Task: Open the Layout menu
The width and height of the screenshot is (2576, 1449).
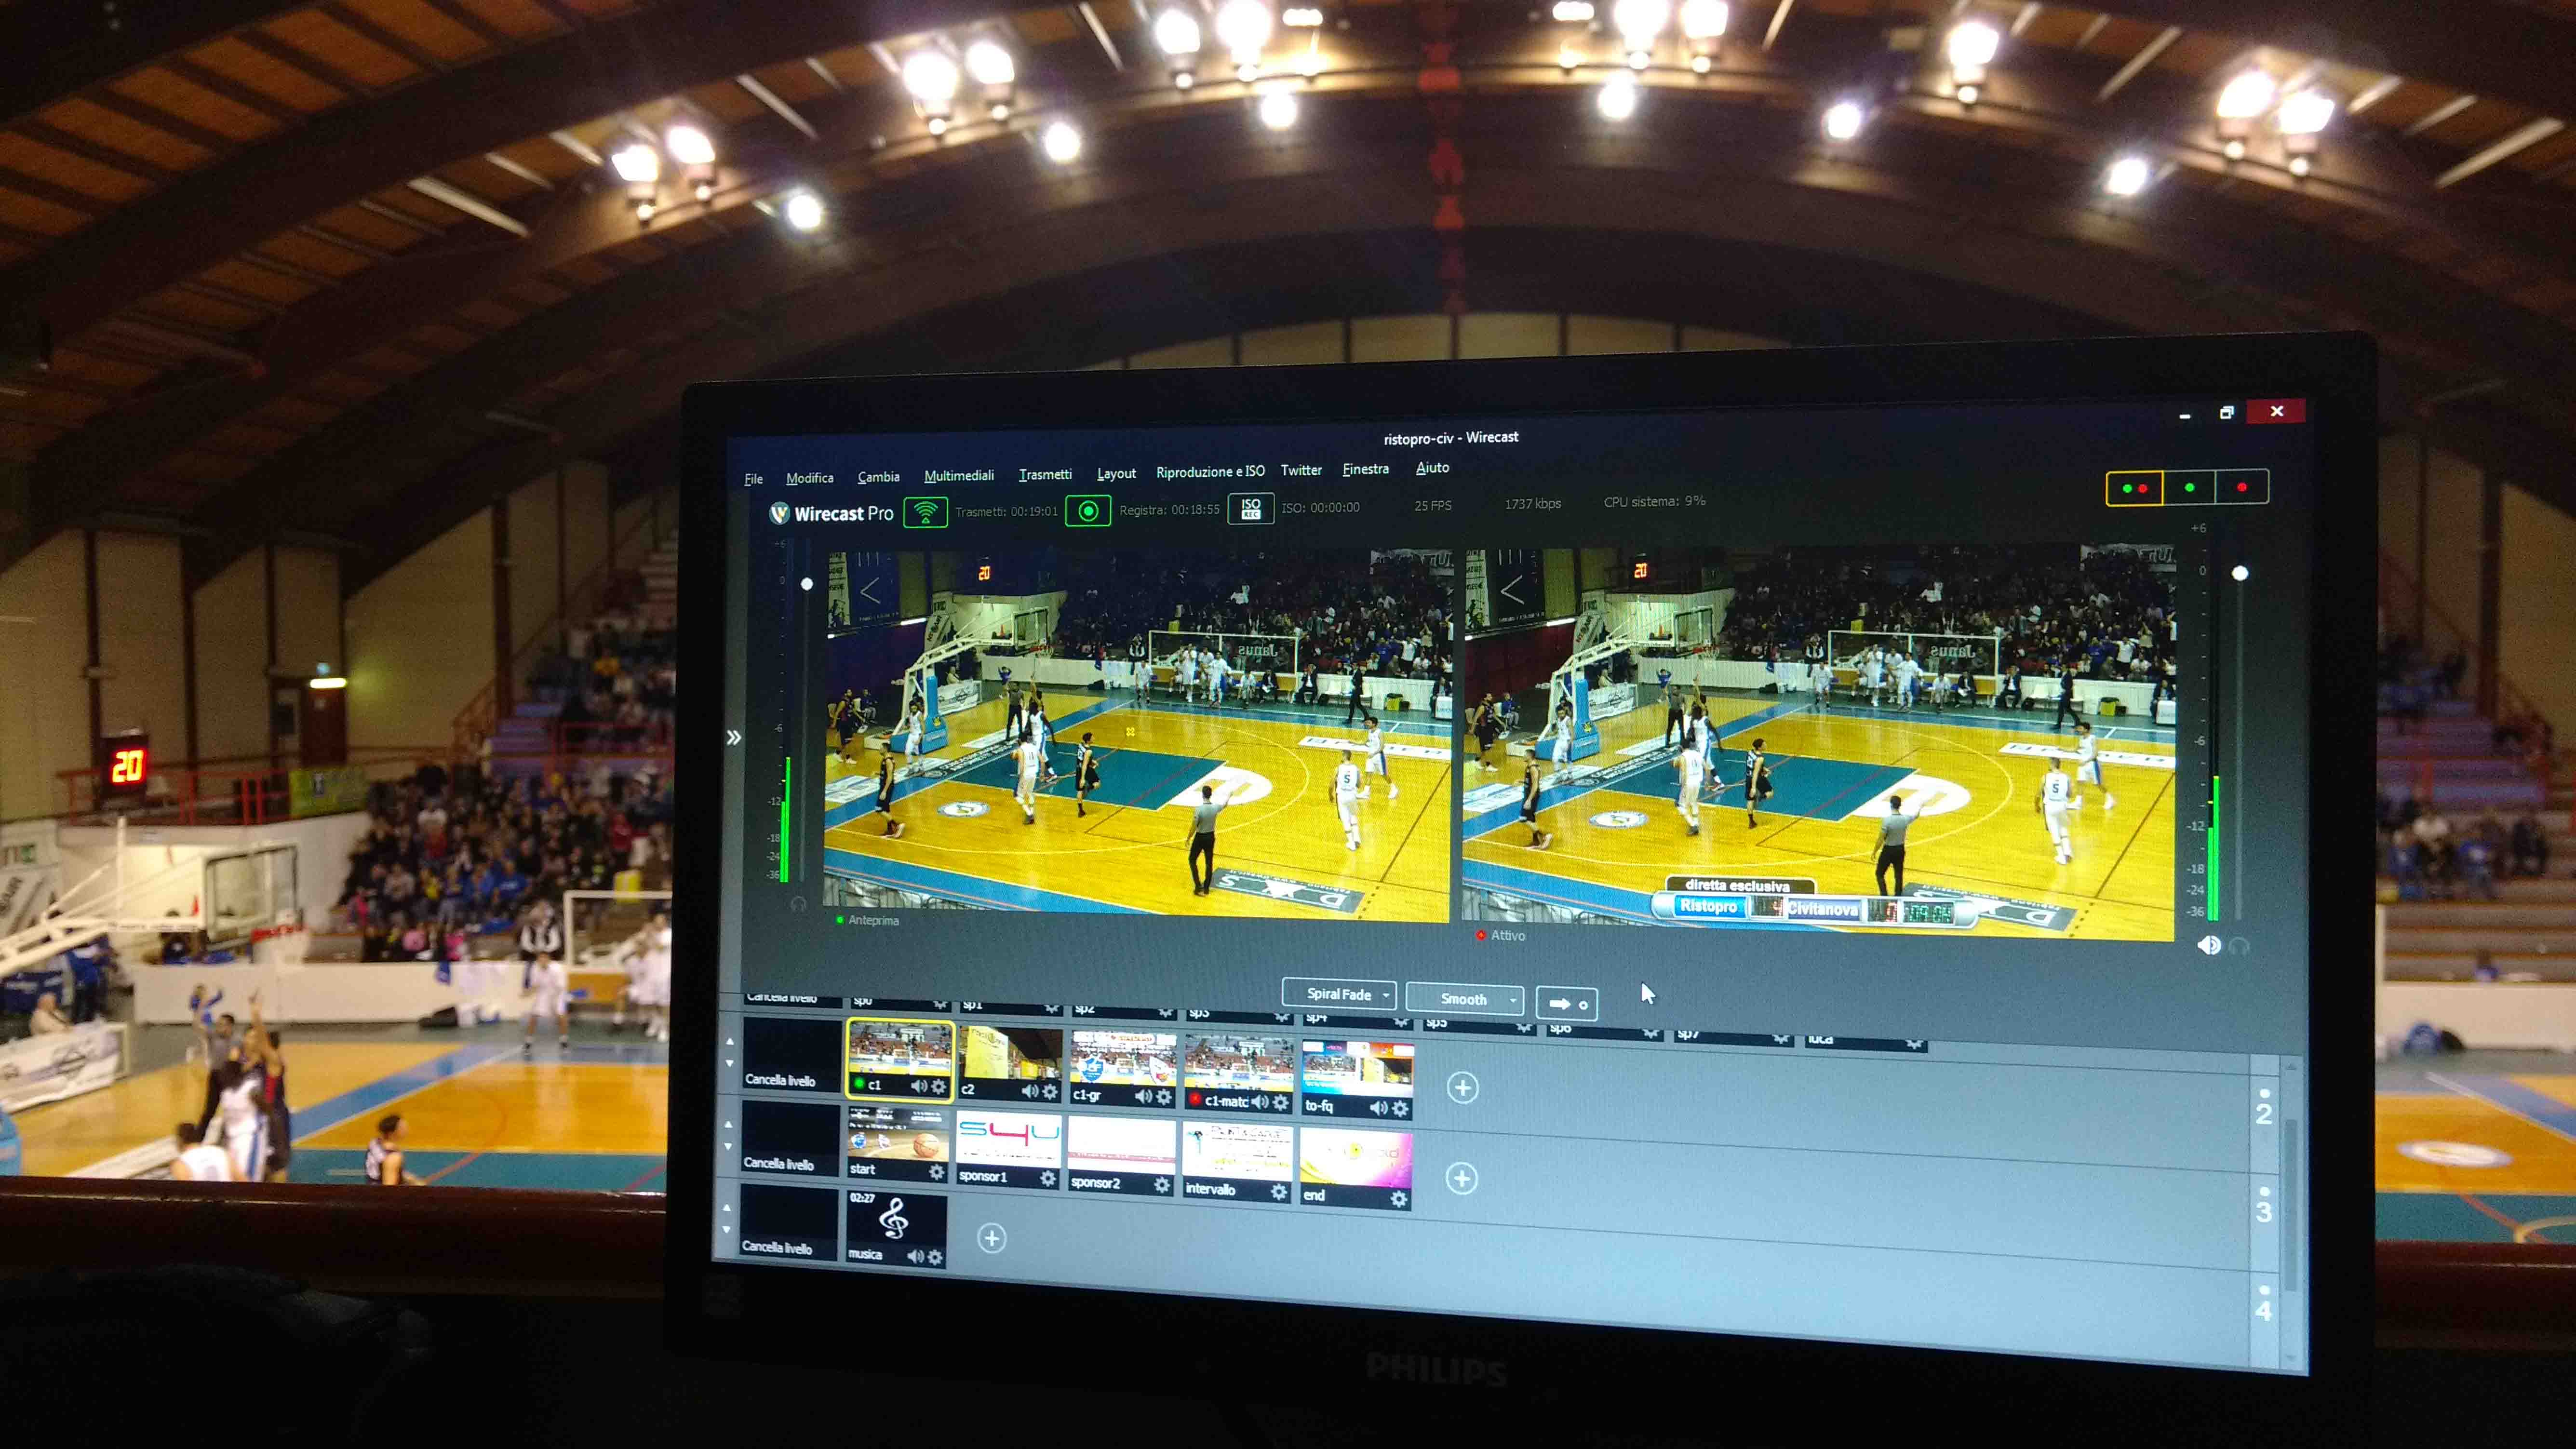Action: point(1116,473)
